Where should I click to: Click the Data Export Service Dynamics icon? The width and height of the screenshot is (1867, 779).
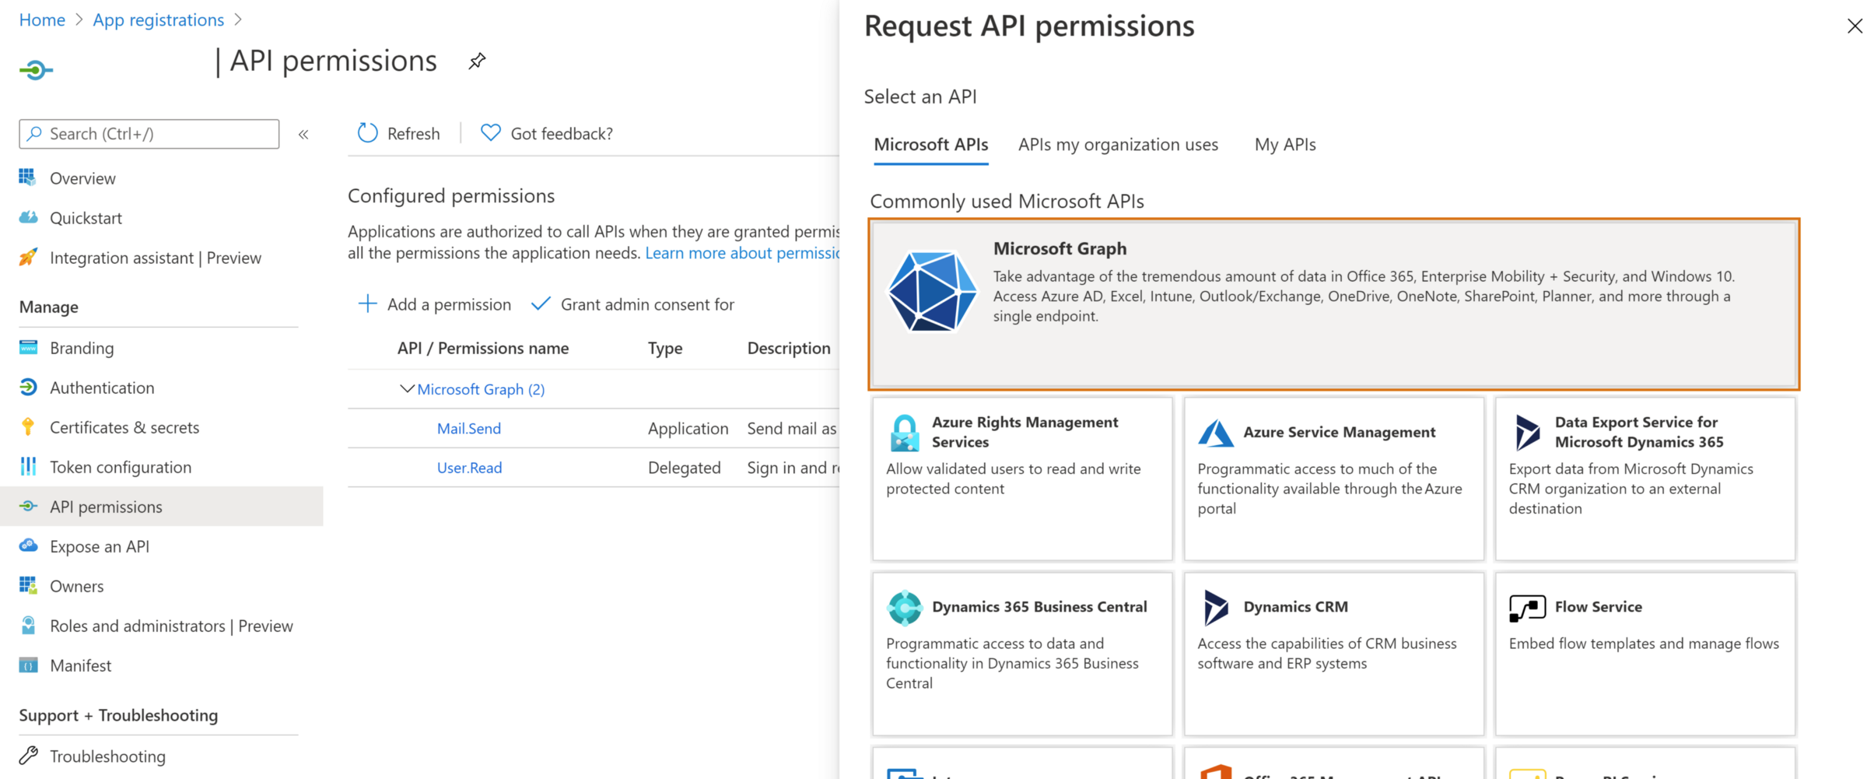click(x=1527, y=433)
